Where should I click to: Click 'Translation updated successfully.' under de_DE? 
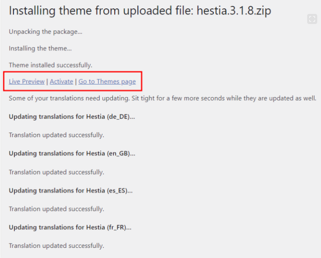[56, 135]
